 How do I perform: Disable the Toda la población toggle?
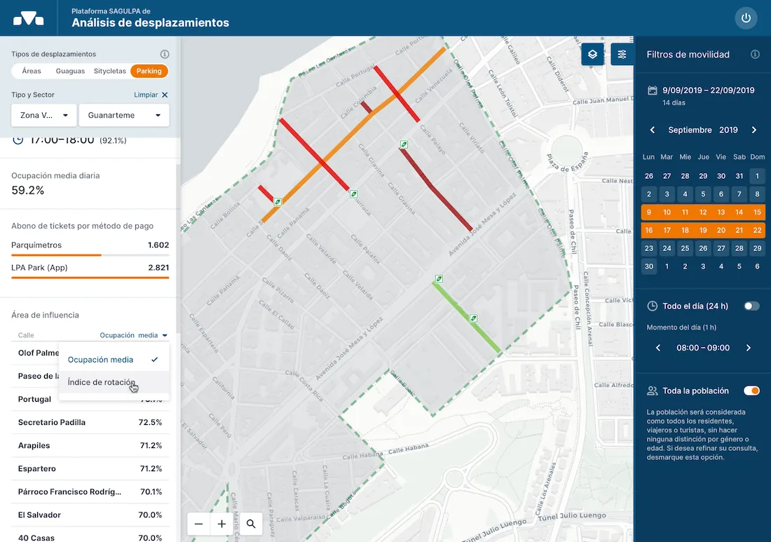pos(751,391)
